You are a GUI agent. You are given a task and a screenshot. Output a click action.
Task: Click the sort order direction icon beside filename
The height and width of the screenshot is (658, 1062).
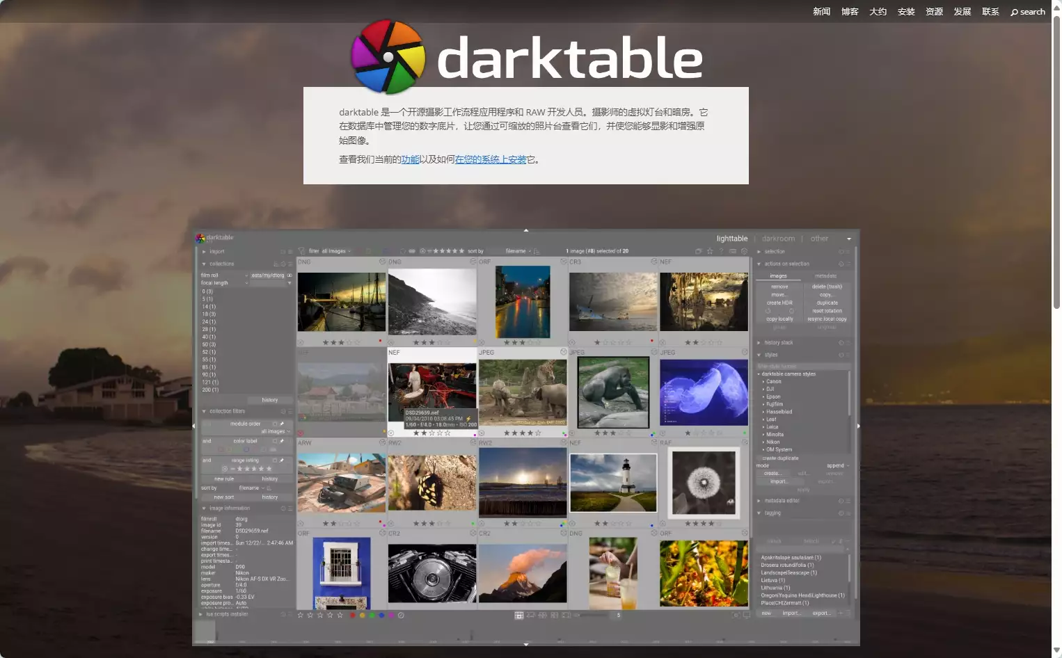click(x=537, y=251)
